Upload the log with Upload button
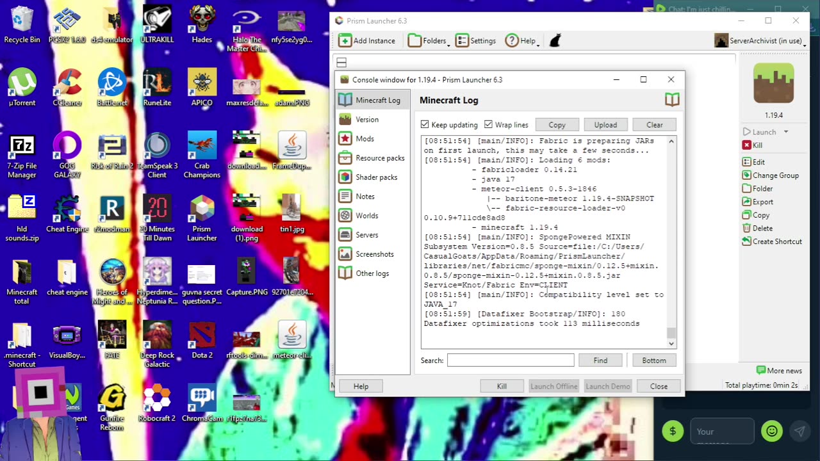This screenshot has width=820, height=461. point(605,125)
